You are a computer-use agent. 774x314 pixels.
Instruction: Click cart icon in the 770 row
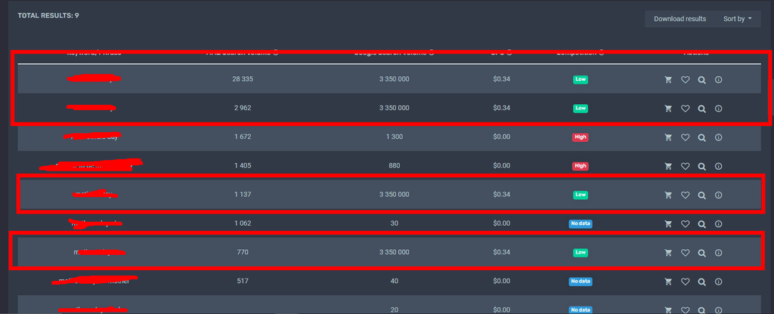(x=668, y=253)
